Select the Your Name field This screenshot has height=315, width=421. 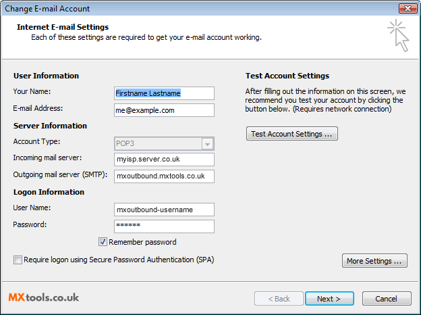pyautogui.click(x=164, y=93)
